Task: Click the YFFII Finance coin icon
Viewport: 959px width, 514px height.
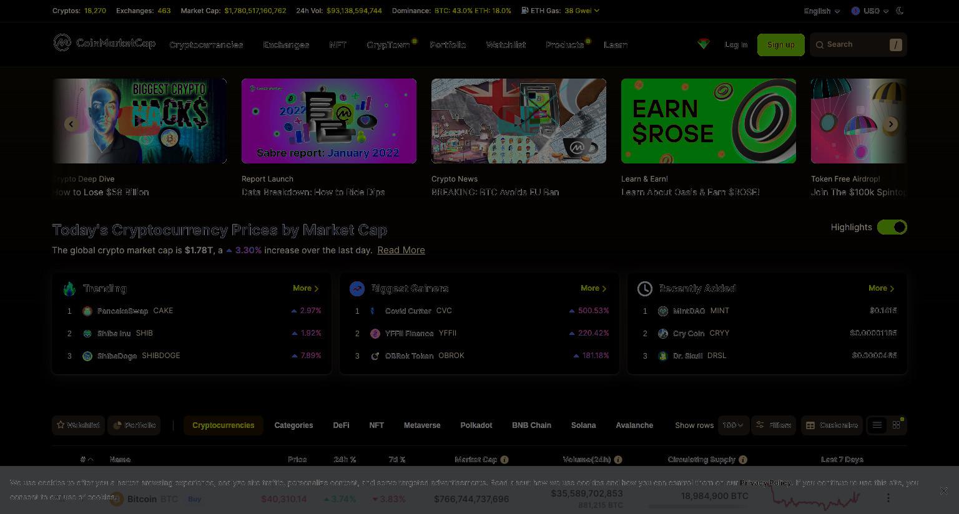Action: pyautogui.click(x=375, y=334)
